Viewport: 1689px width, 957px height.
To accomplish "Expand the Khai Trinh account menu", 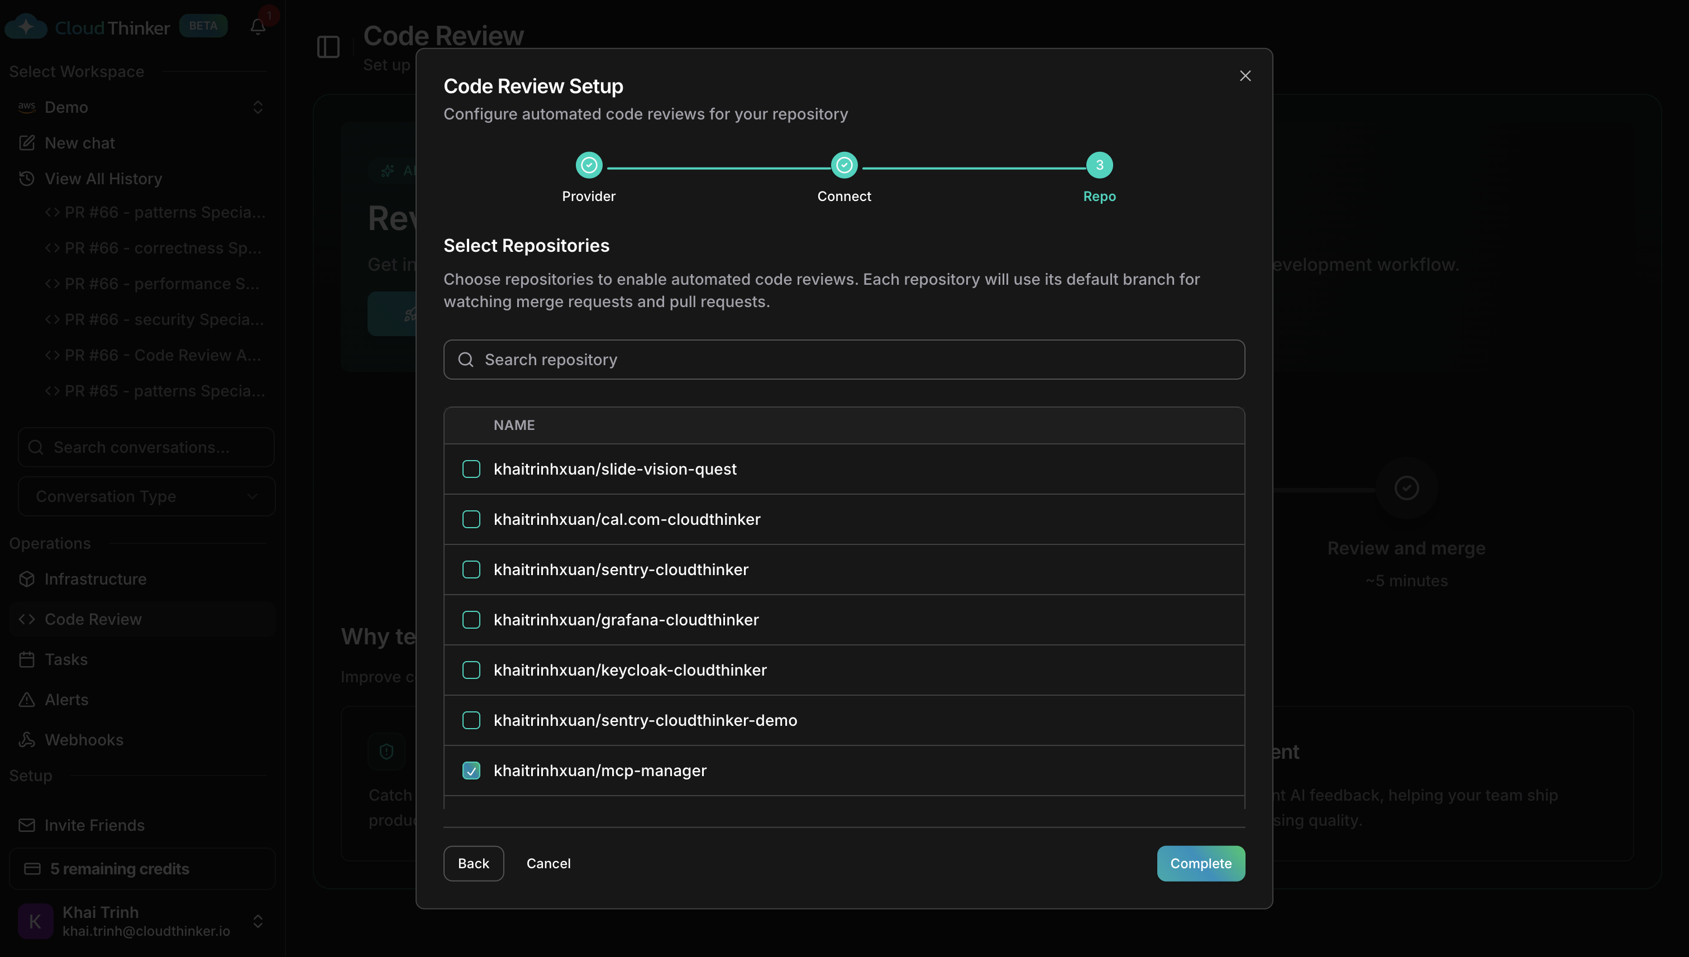I will (x=257, y=921).
